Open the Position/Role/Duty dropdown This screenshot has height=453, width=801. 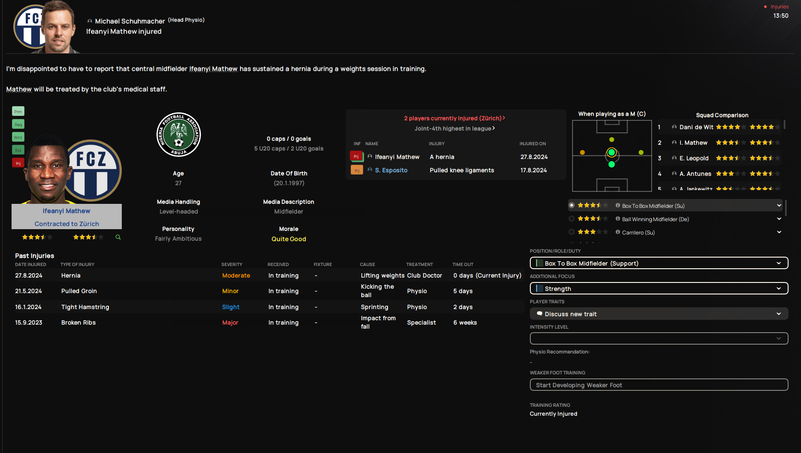click(659, 263)
